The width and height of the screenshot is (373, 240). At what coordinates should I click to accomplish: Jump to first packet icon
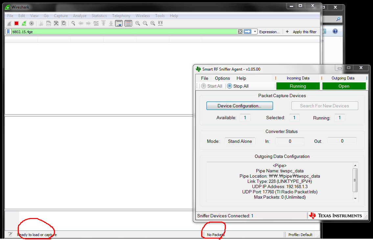click(x=104, y=23)
